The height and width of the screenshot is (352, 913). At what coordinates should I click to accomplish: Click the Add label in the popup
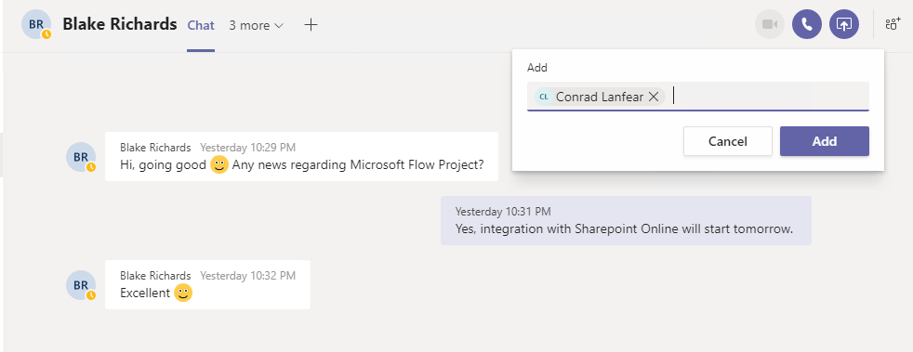point(537,68)
